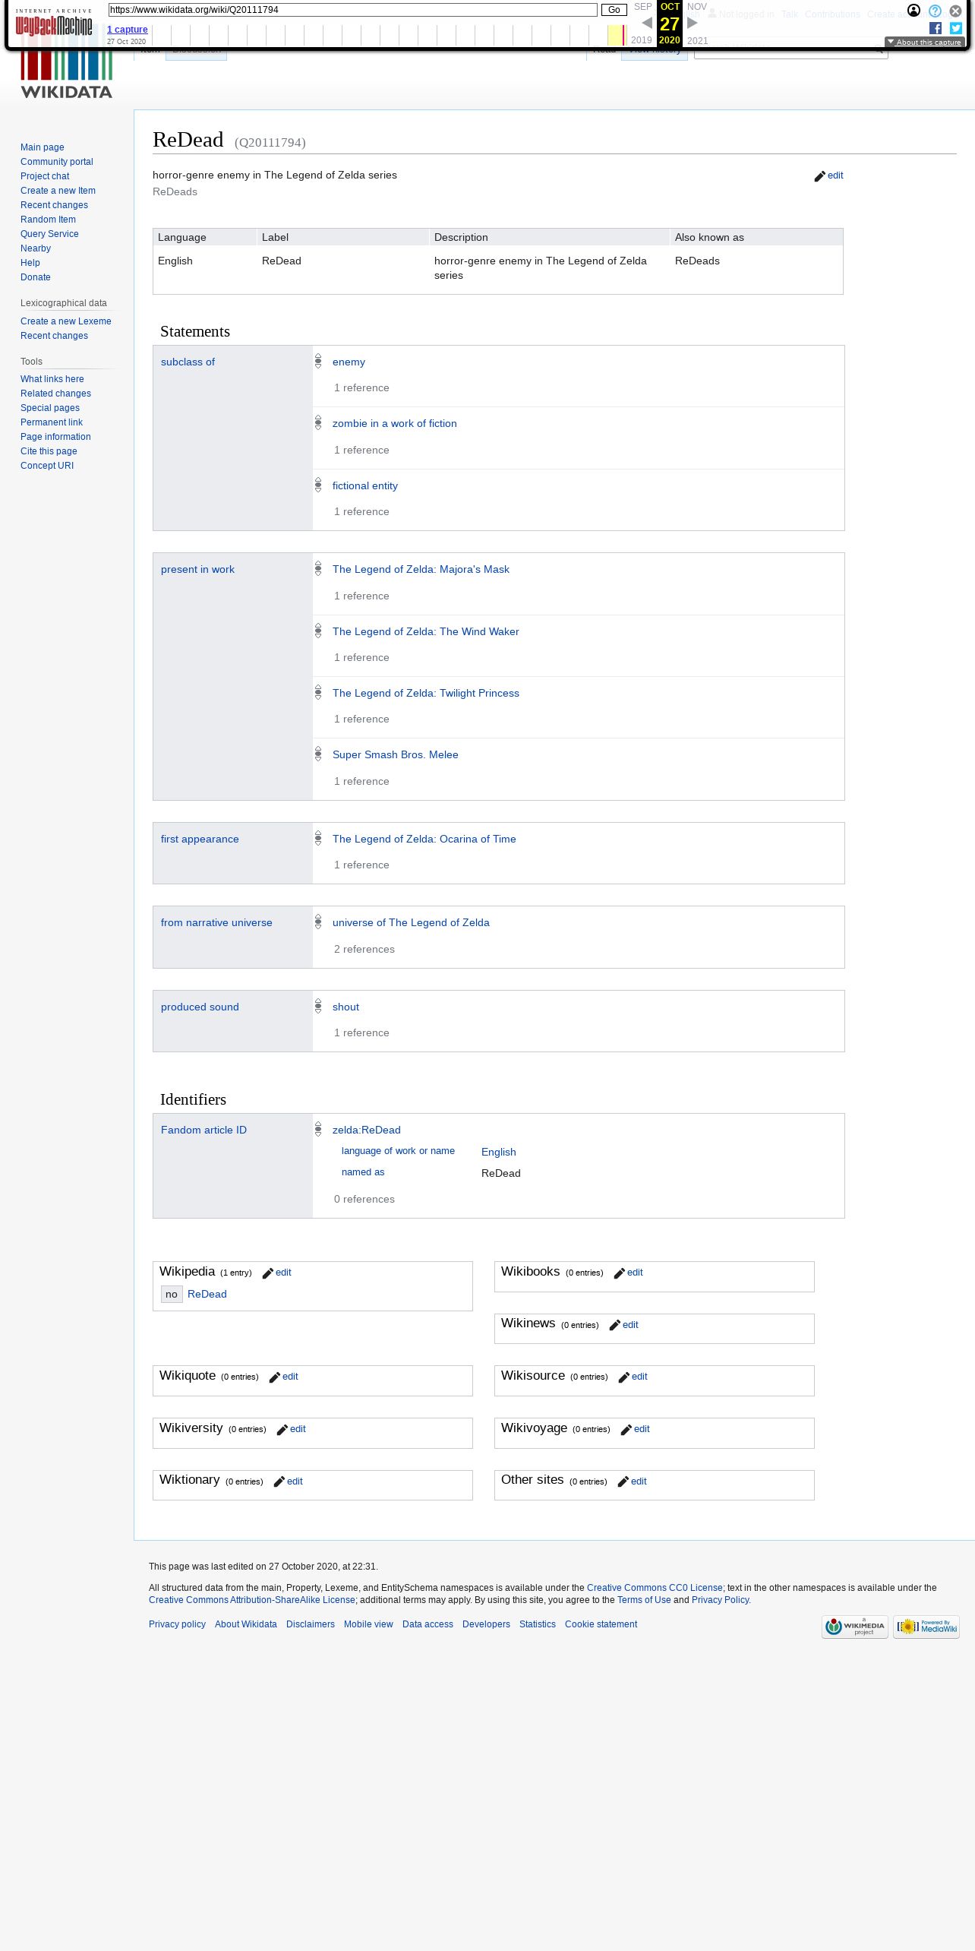Screen dimensions: 975x1951
Task: Click the pencil edit icon beside description
Action: tap(819, 176)
